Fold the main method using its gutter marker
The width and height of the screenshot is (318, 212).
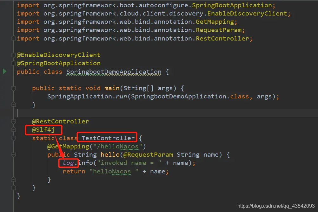(x=14, y=88)
